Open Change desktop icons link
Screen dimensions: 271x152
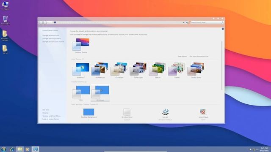click(x=51, y=35)
